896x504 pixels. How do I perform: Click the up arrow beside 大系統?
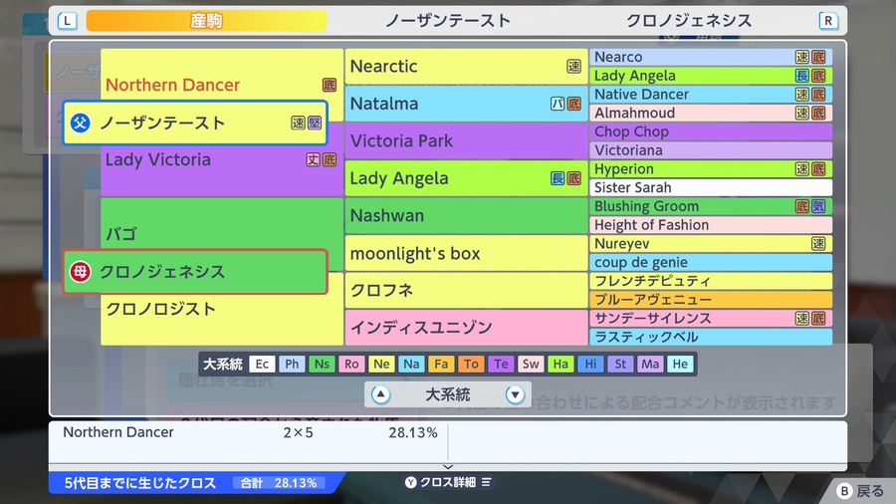[x=380, y=394]
